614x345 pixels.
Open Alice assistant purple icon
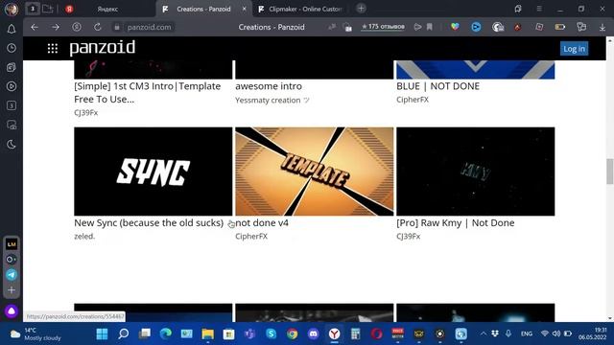(12, 310)
